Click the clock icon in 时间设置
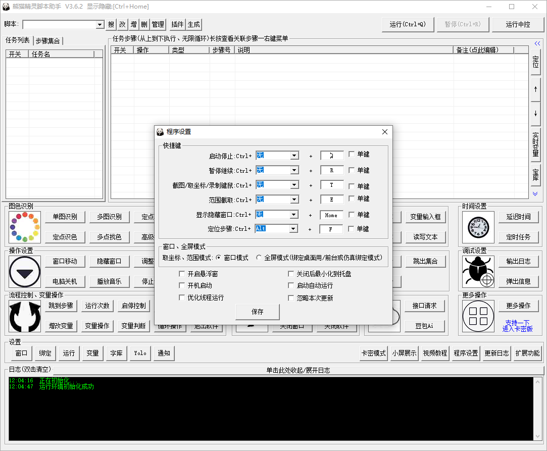Image resolution: width=547 pixels, height=451 pixels. pos(478,227)
